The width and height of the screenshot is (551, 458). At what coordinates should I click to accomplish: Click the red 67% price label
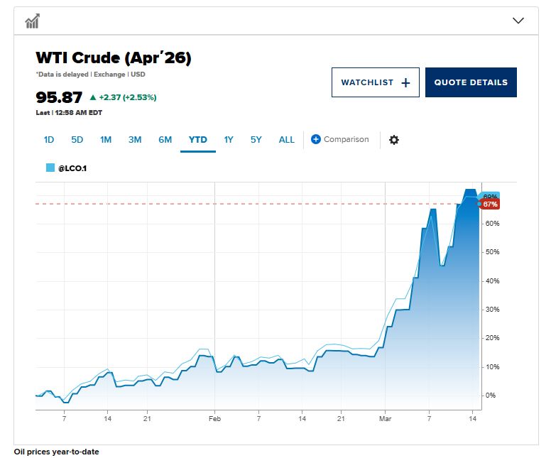point(490,205)
